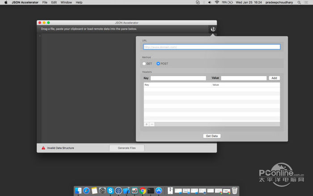Focus the URL input field
Screen dimensions: 313x196
point(212,47)
